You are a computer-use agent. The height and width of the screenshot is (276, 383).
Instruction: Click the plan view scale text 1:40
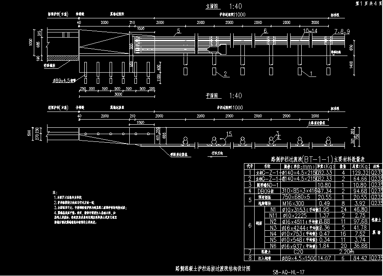tap(236, 96)
